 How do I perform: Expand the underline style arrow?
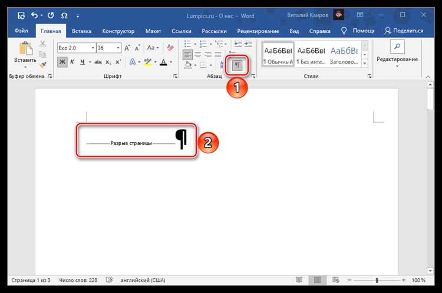pos(90,62)
